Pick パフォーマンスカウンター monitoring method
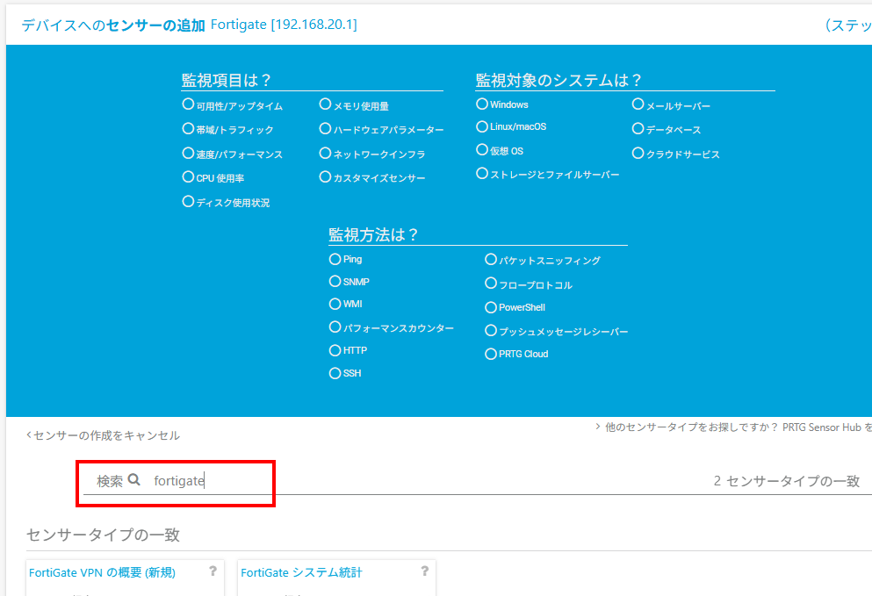872x596 pixels. [x=335, y=327]
